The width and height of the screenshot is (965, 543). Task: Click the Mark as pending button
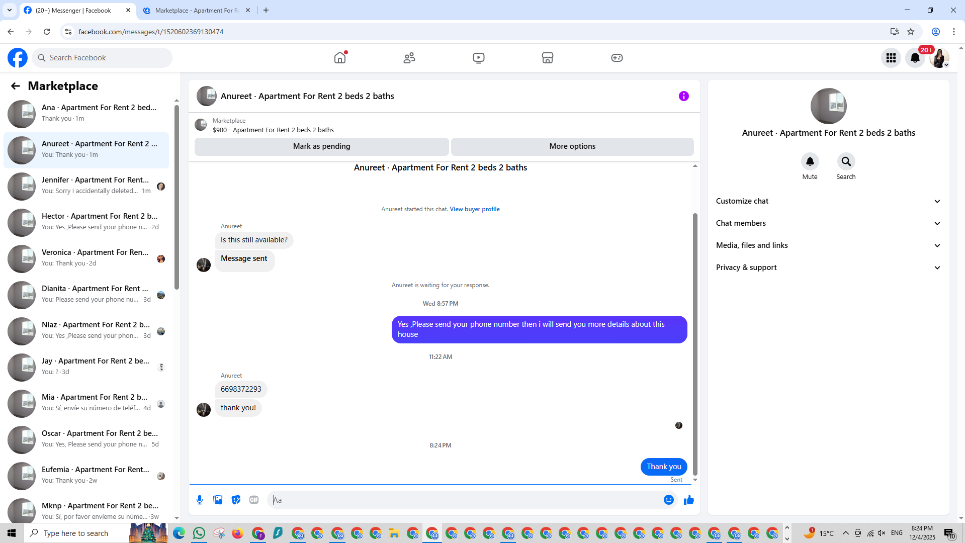pyautogui.click(x=322, y=146)
